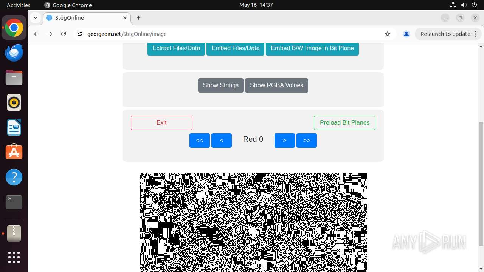Open the clock and calendar panel

[256, 5]
